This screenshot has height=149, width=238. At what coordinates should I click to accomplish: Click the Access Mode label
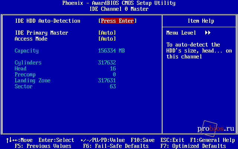(31, 39)
